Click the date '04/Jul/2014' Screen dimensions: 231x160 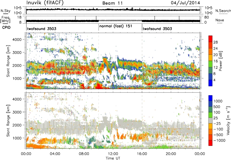click(185, 3)
